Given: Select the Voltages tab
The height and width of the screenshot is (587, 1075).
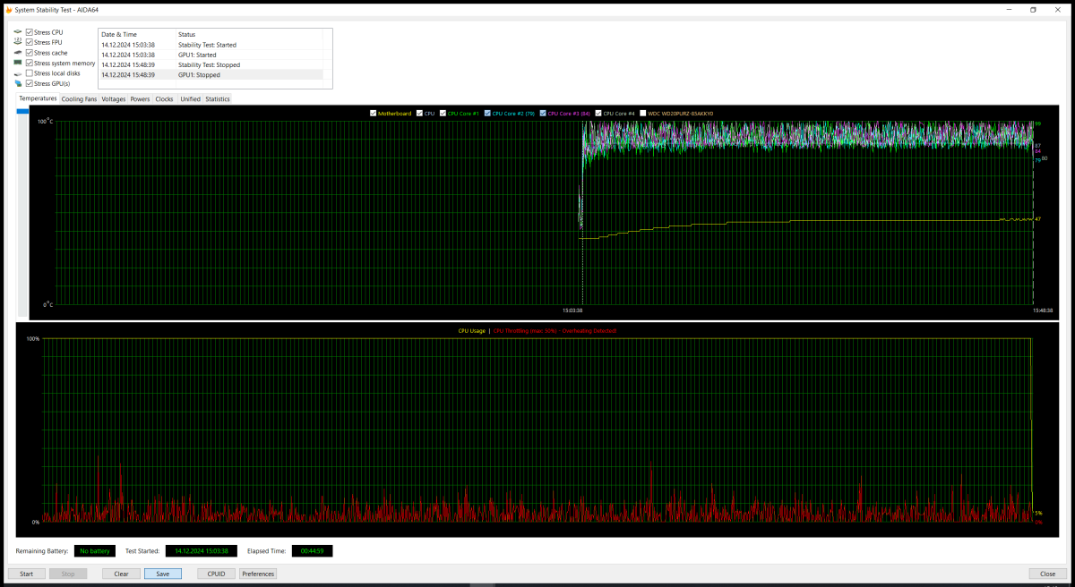Looking at the screenshot, I should (114, 99).
